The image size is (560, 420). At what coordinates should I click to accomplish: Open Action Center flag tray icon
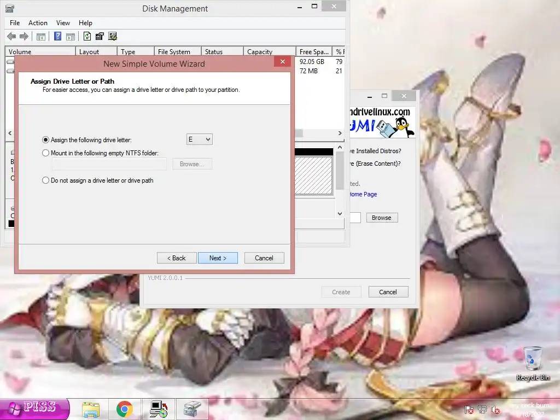point(469,410)
